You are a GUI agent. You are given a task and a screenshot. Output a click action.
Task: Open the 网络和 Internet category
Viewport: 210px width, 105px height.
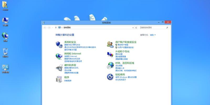[73, 54]
